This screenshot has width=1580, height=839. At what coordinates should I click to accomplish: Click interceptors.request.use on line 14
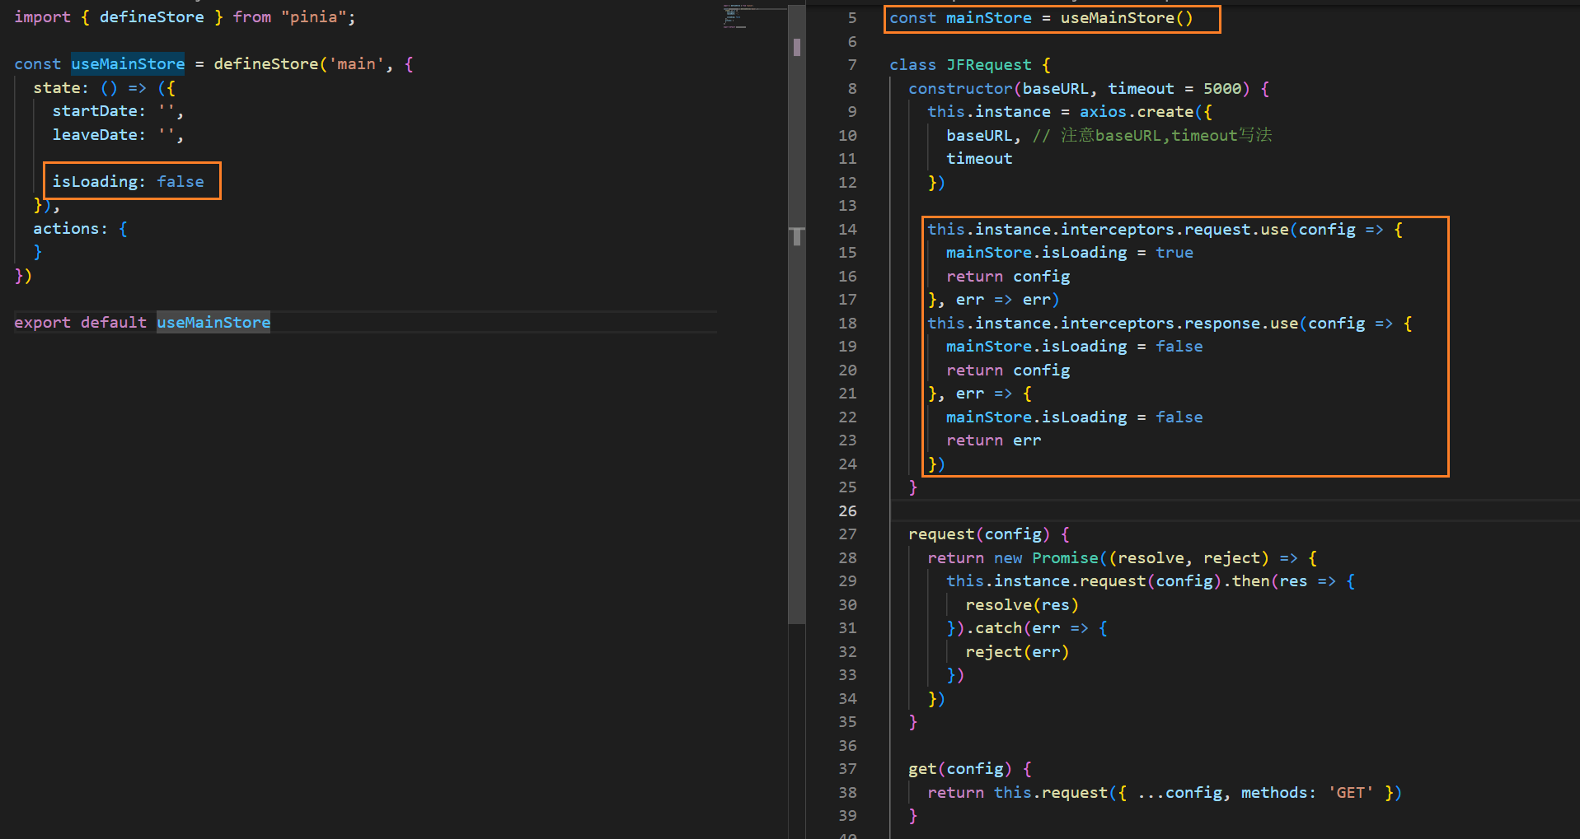tap(1174, 230)
